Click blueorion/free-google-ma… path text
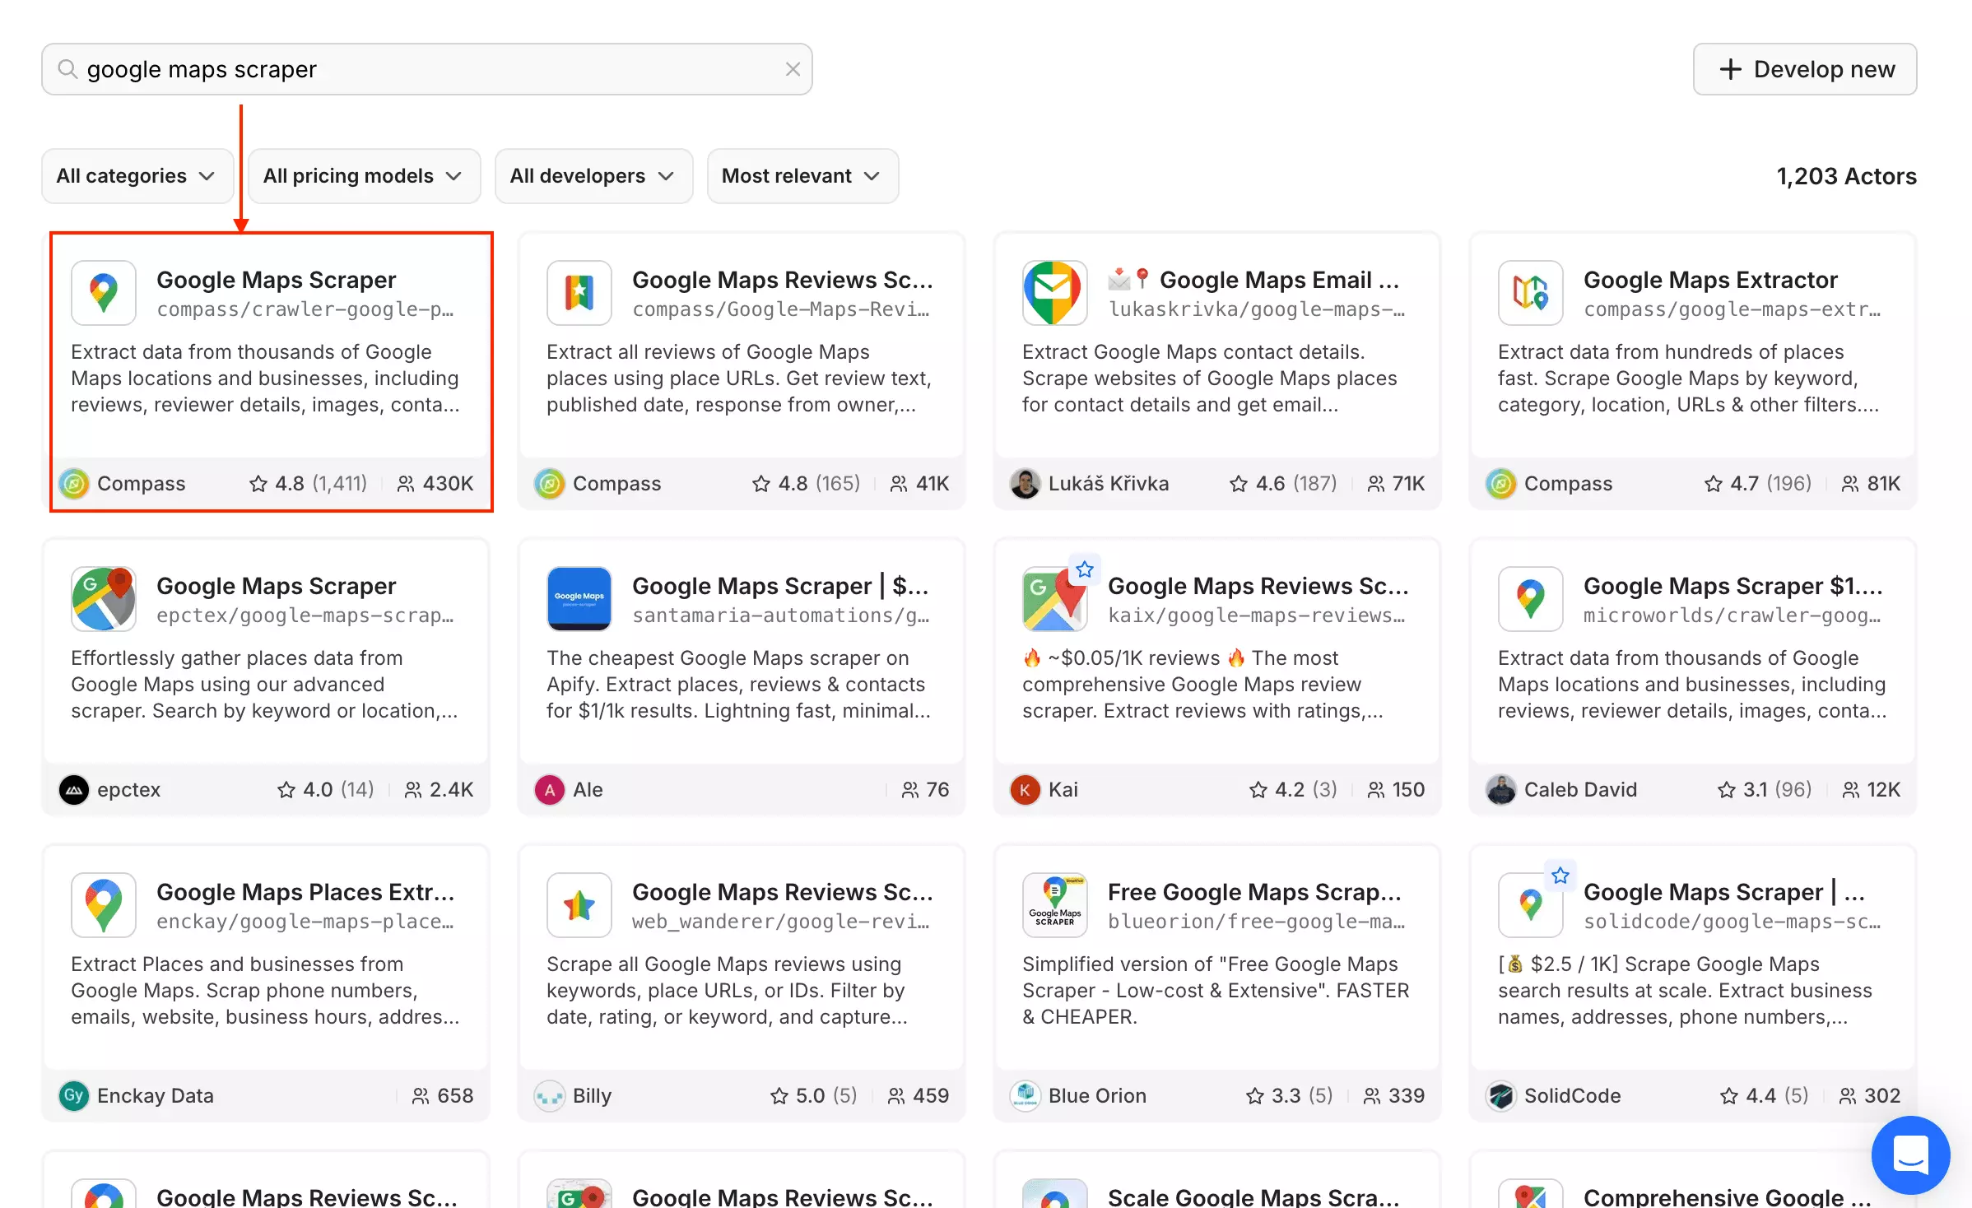This screenshot has width=1972, height=1208. click(1257, 922)
